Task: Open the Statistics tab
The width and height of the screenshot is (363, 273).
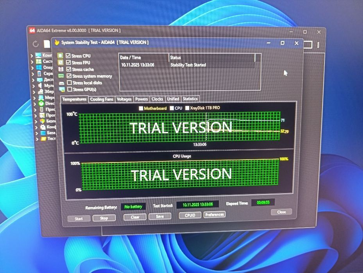Action: [x=190, y=99]
